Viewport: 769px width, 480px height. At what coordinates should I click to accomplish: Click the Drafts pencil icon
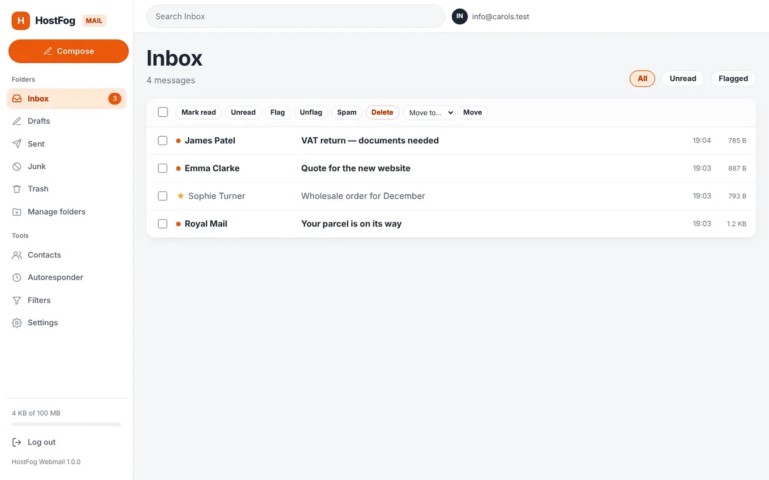(17, 121)
